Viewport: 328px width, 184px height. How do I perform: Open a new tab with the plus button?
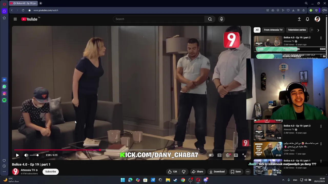(x=40, y=3)
